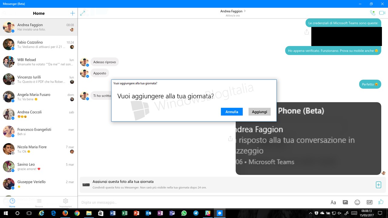Image resolution: width=388 pixels, height=218 pixels.
Task: Open OneNote from the taskbar
Action: 160,213
